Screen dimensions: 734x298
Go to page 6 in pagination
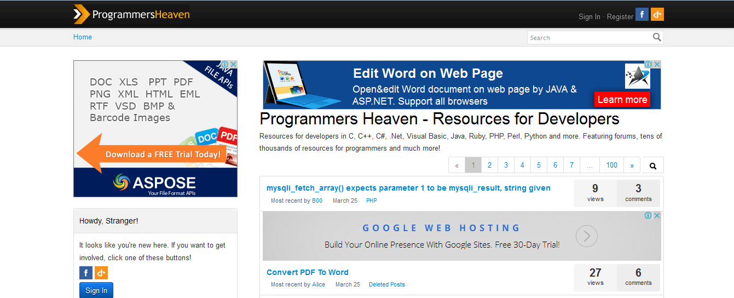(x=555, y=165)
